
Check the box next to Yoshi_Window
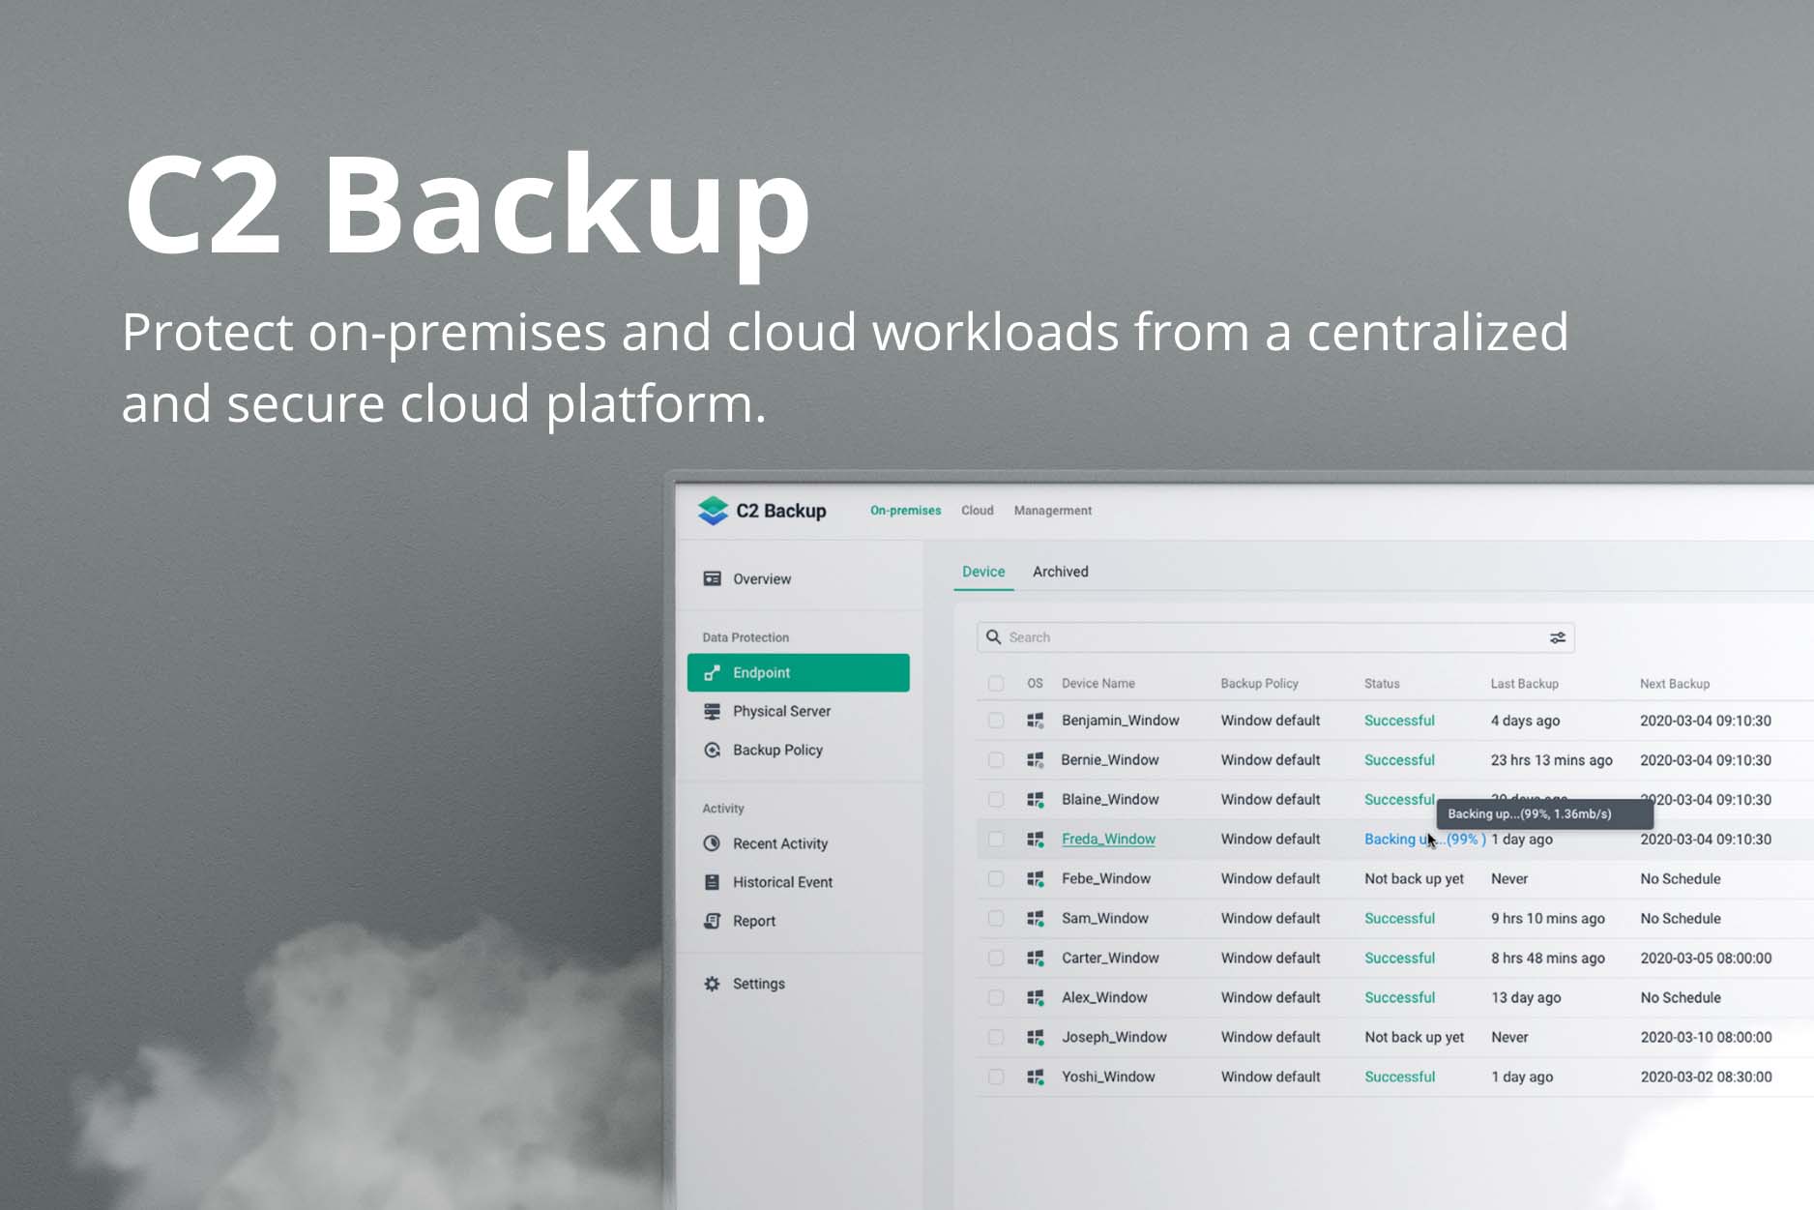pyautogui.click(x=997, y=1077)
